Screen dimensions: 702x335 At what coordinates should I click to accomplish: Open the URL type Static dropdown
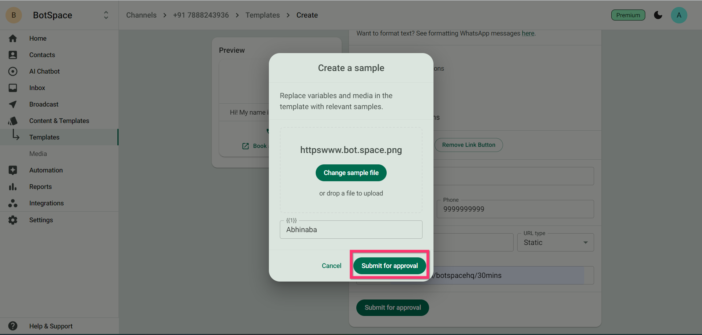point(555,242)
